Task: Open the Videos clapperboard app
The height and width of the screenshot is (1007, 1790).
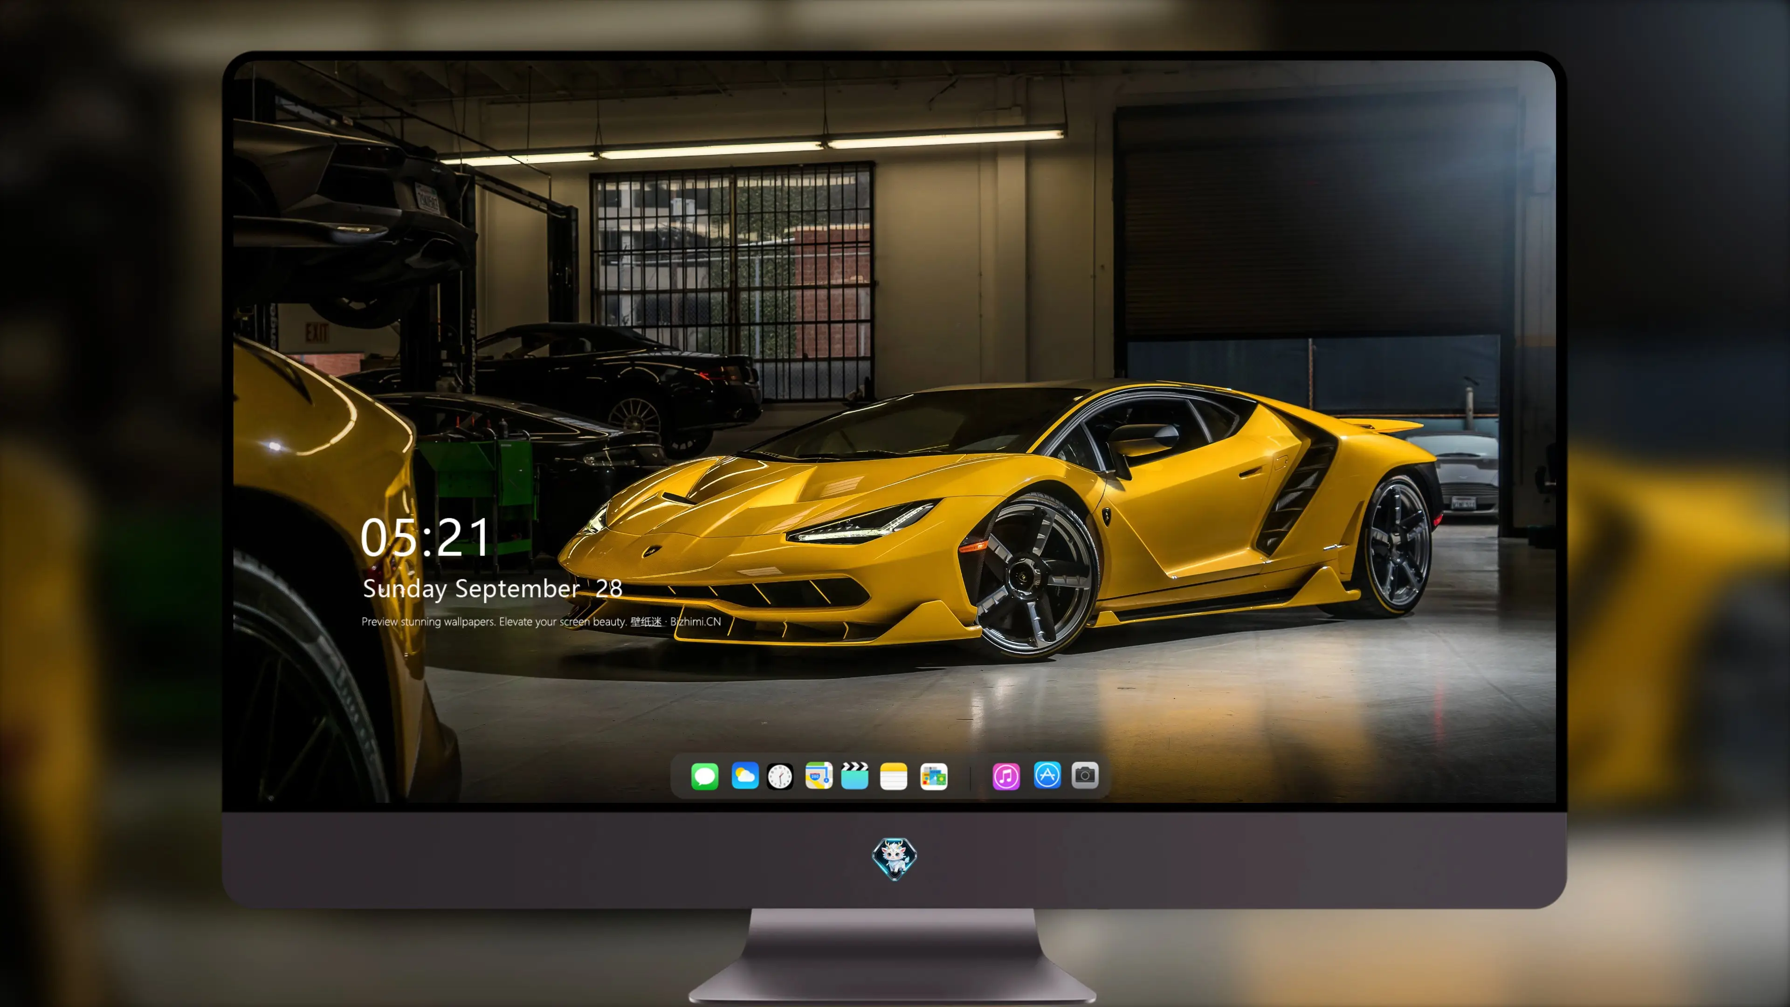Action: point(855,776)
